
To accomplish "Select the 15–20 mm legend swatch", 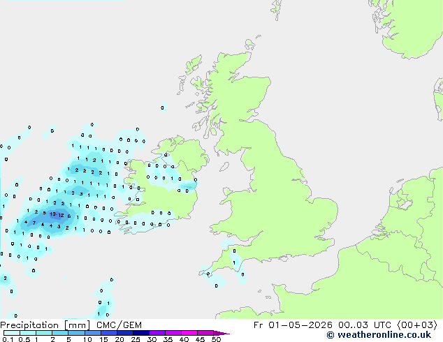I will (x=108, y=333).
